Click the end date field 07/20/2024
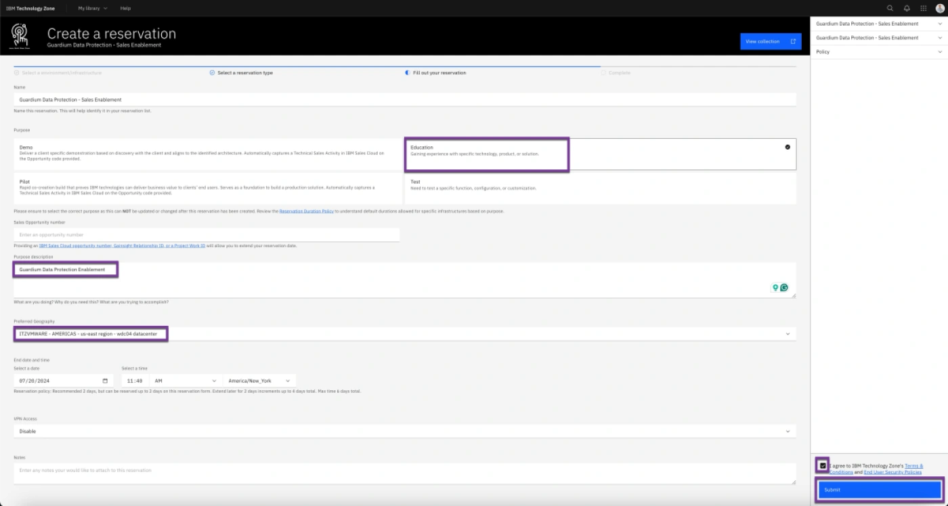The height and width of the screenshot is (506, 948). coord(64,381)
